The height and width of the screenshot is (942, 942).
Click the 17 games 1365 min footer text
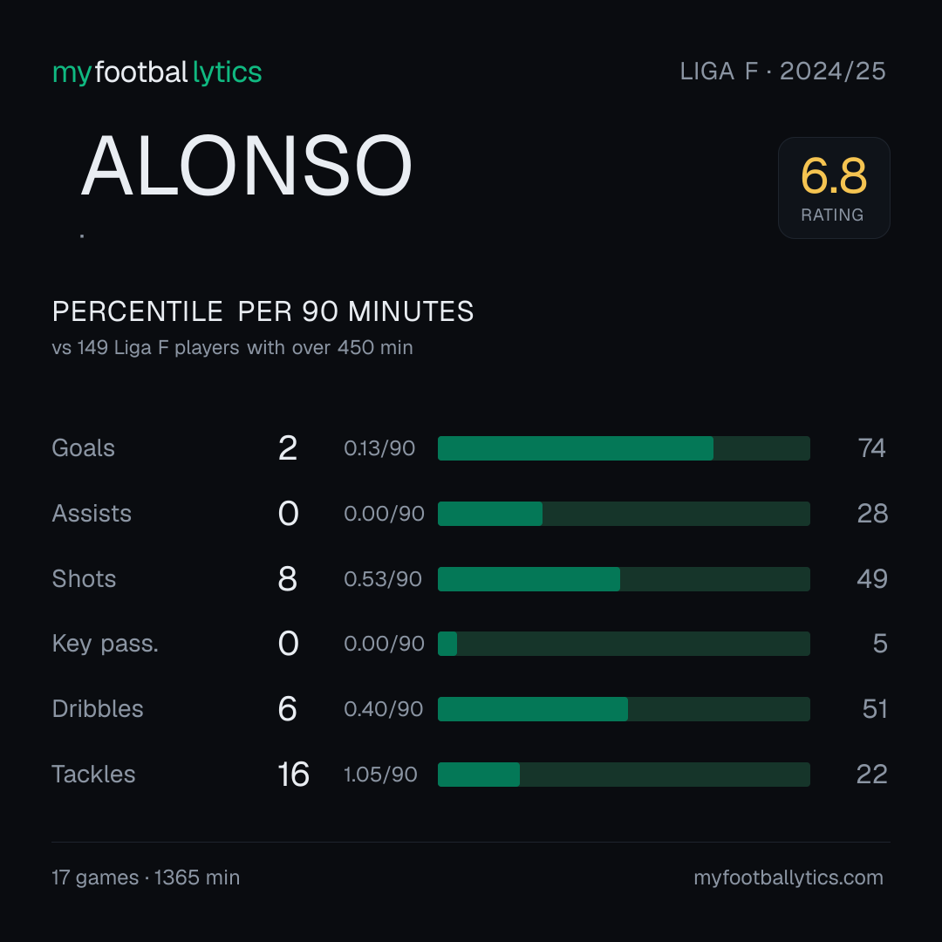point(146,877)
